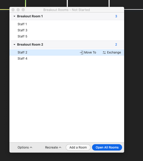The image size is (143, 161).
Task: Open the Recreate dropdown chevron
Action: (x=60, y=147)
